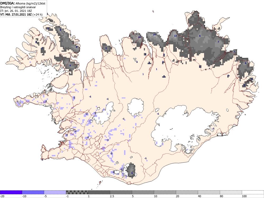Click the legend label "40"
Image resolution: width=264 pixels, height=198 pixels.
tap(200, 196)
